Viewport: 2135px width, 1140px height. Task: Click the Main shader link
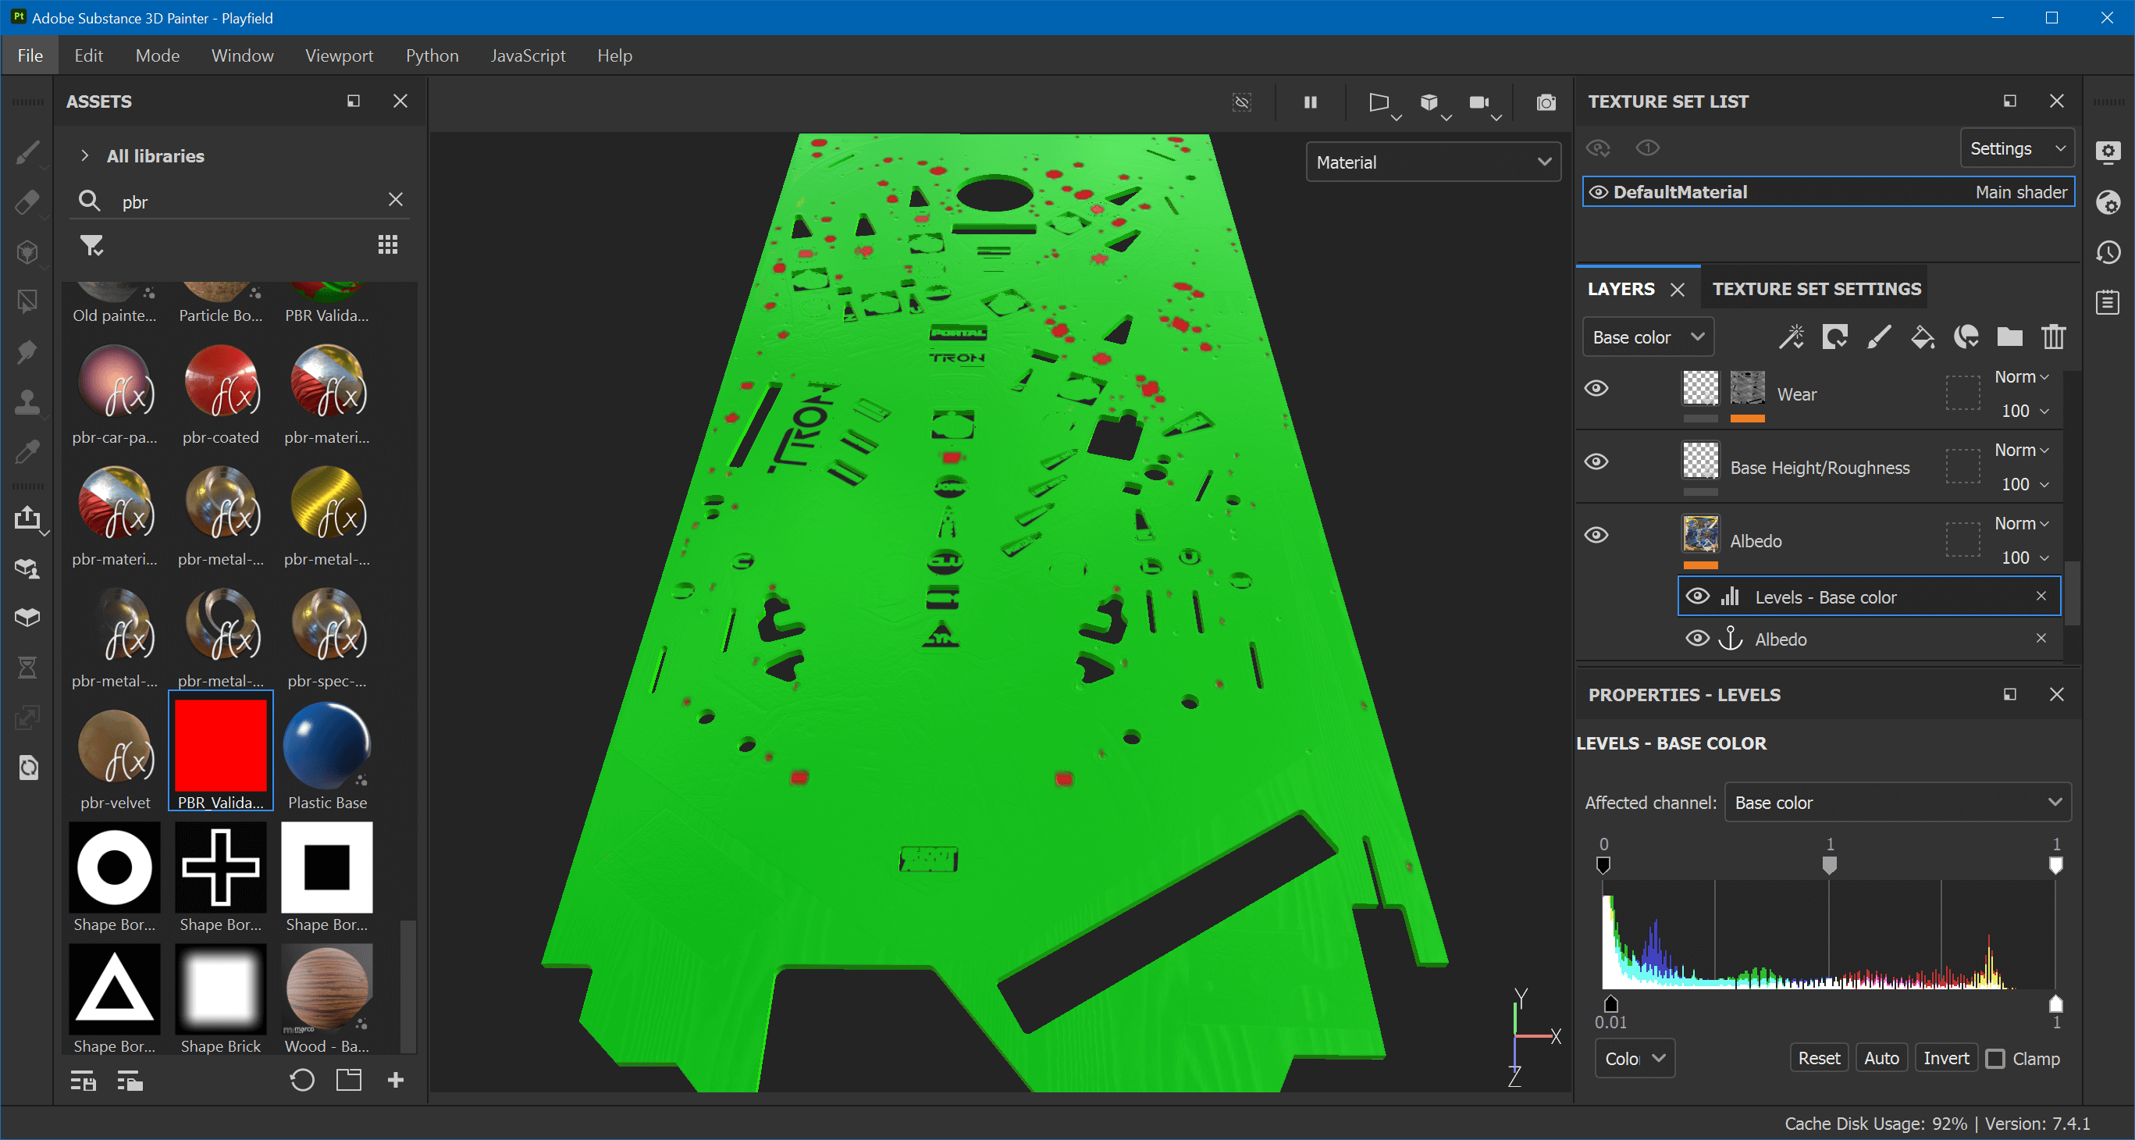(2020, 191)
